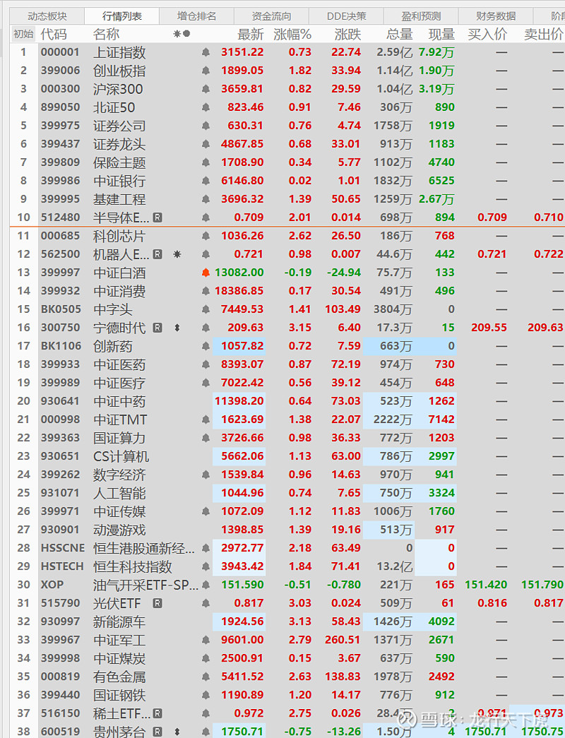
Task: Sort by 最新 price column
Action: point(251,34)
